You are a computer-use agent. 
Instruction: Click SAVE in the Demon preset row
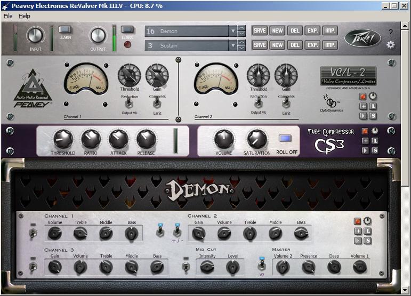(x=260, y=31)
